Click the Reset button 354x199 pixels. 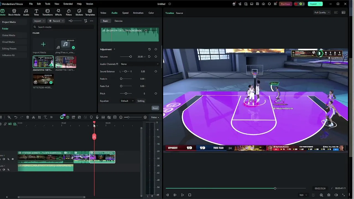155,108
